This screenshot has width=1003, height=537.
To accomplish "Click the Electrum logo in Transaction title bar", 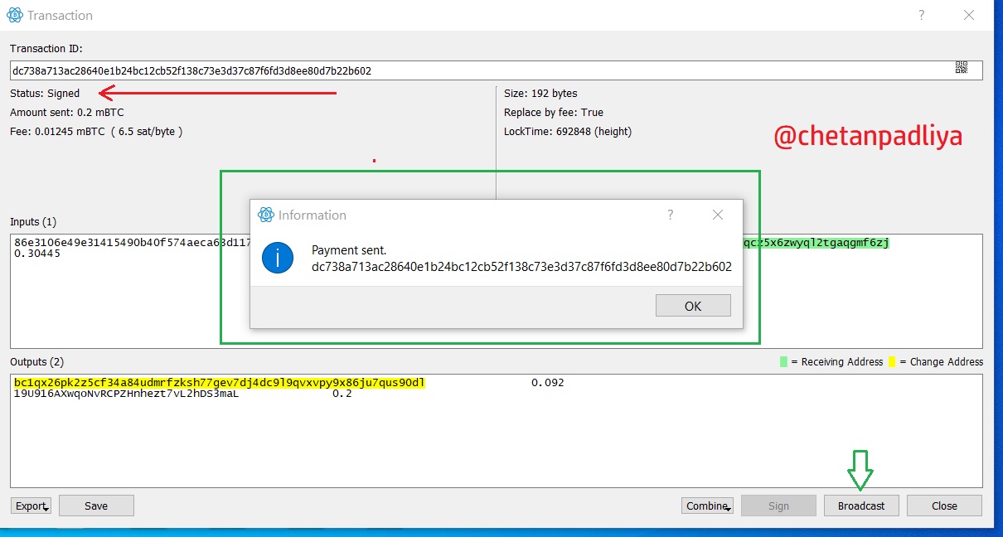I will coord(14,15).
